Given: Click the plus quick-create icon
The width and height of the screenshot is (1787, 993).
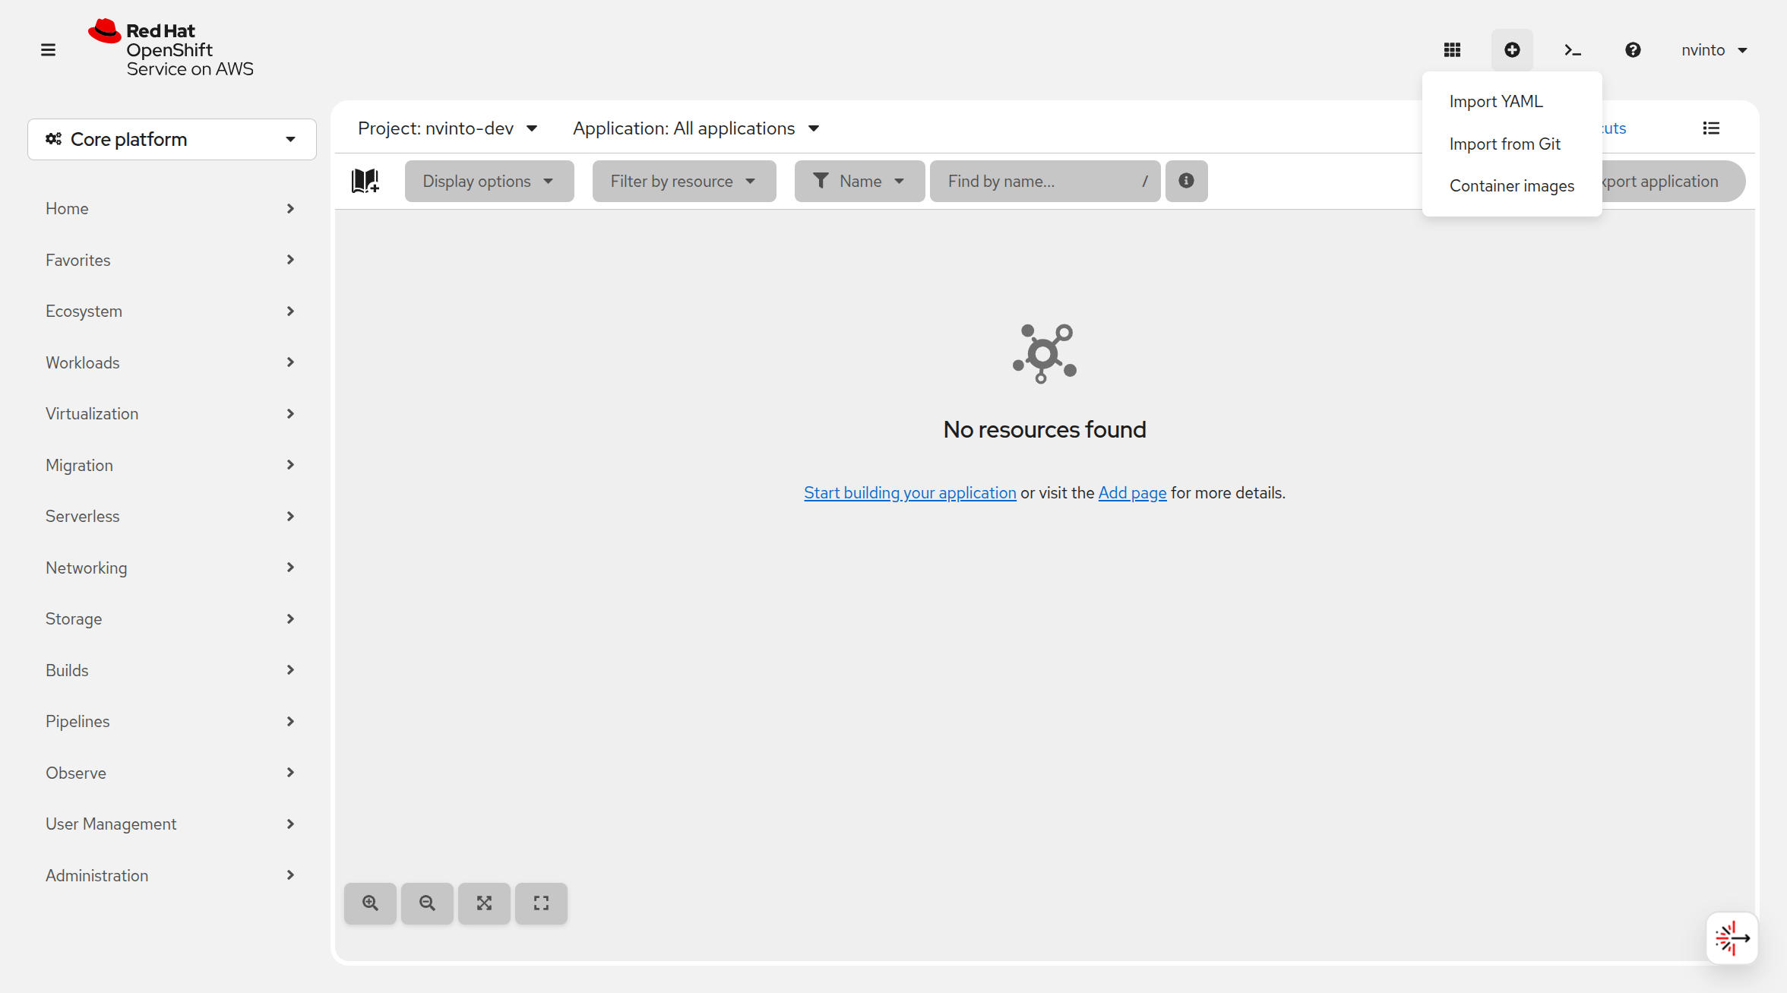Looking at the screenshot, I should (1512, 50).
